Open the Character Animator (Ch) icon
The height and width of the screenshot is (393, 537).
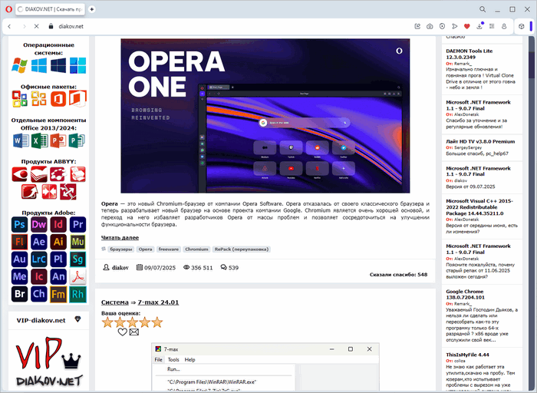(39, 294)
